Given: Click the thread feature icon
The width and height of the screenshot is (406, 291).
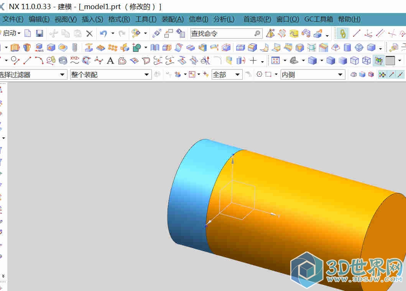Looking at the screenshot, I should pos(75,47).
